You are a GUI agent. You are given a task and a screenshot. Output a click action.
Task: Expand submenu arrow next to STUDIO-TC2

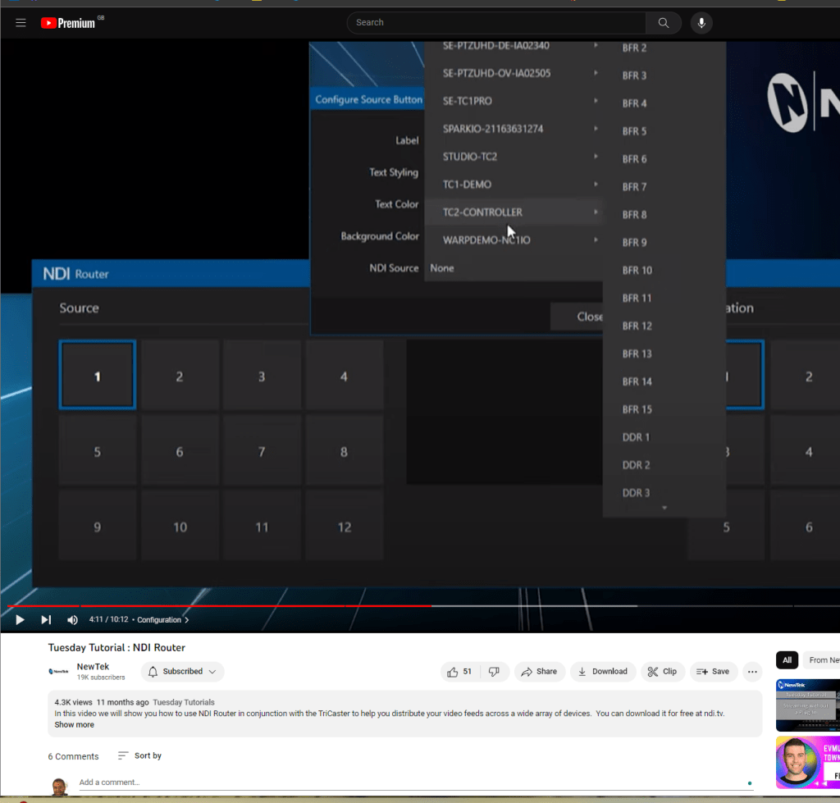[x=596, y=157]
